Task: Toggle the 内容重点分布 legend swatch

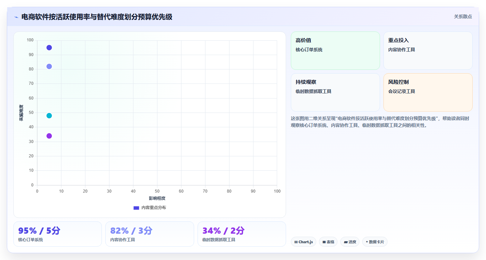Action: pyautogui.click(x=136, y=208)
